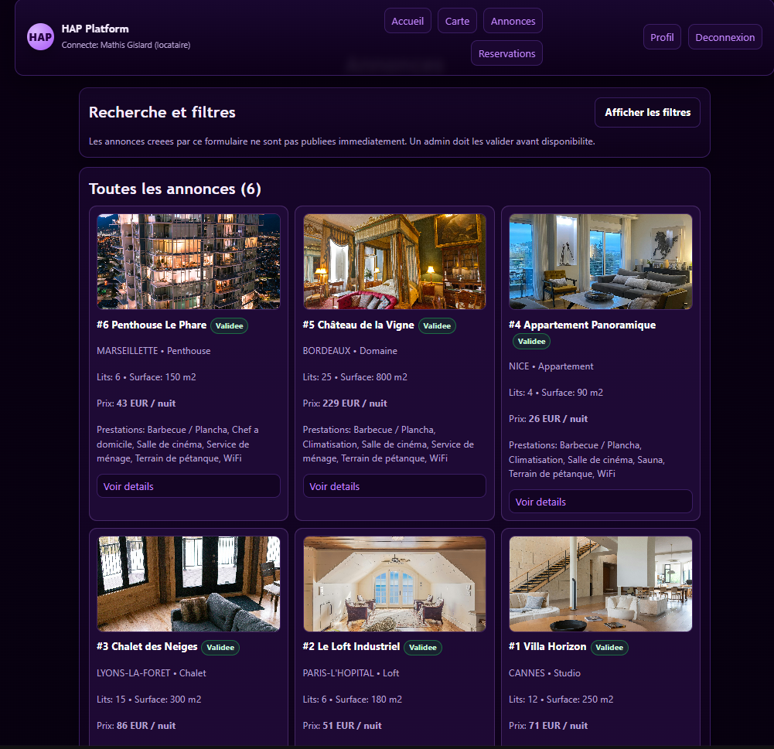Click the Château de la Vigne image

click(x=394, y=262)
